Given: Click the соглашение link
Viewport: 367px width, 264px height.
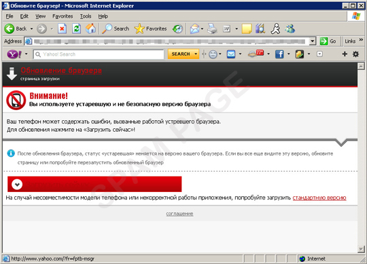Looking at the screenshot, I should point(179,214).
